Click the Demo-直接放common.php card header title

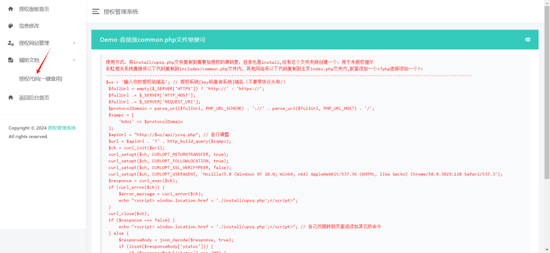pyautogui.click(x=153, y=40)
